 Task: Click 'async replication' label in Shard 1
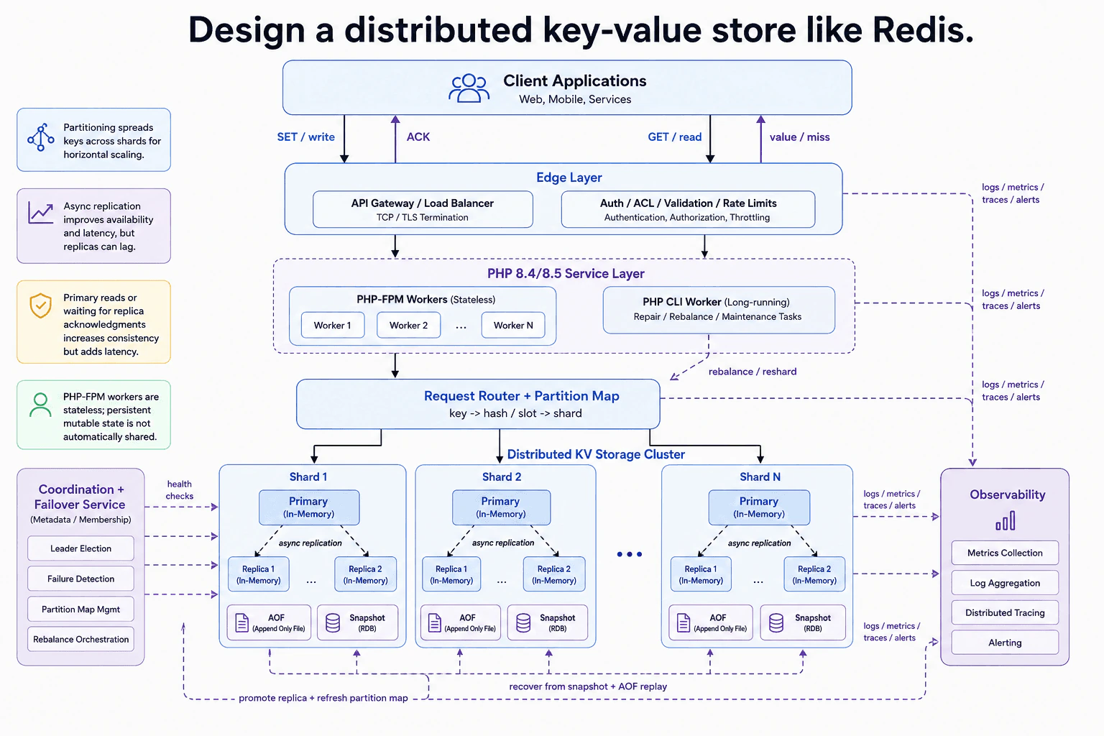310,543
